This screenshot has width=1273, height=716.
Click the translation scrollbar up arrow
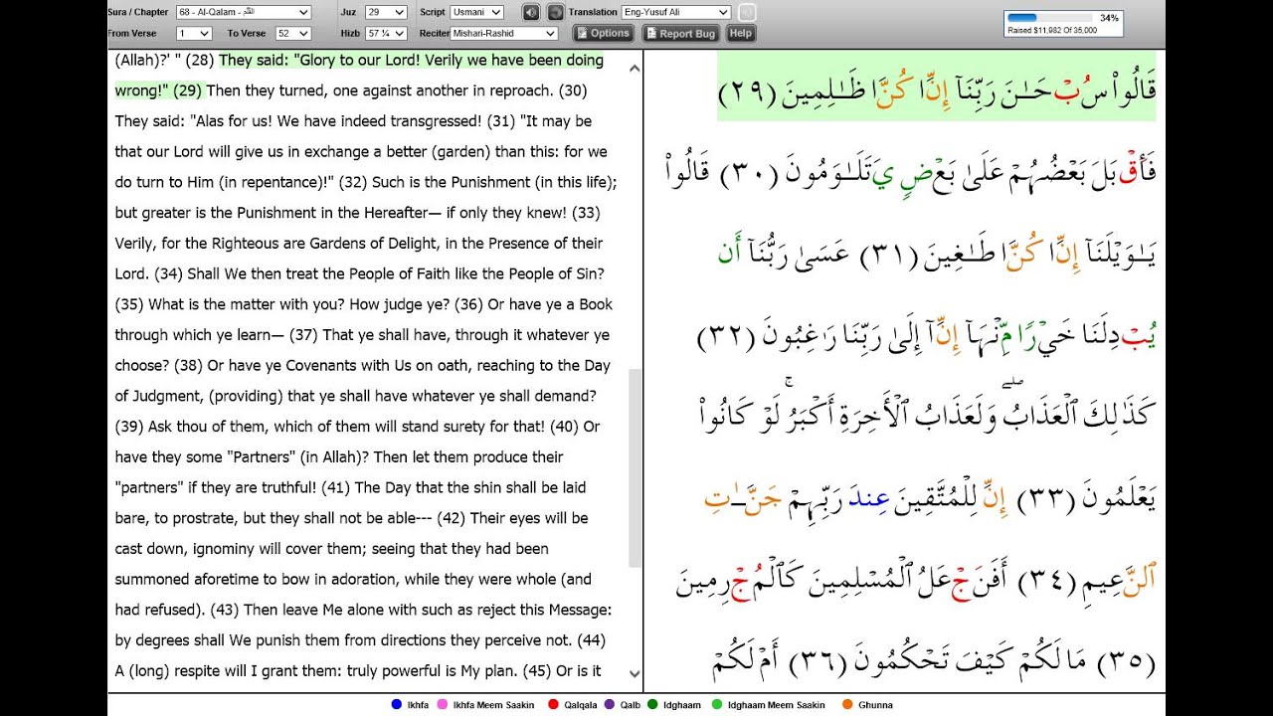(x=635, y=67)
